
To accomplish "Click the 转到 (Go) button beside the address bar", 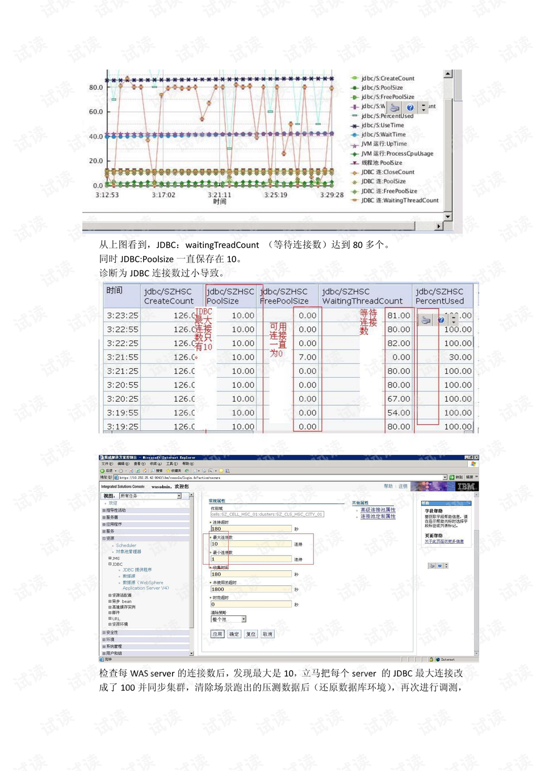I will [x=456, y=477].
